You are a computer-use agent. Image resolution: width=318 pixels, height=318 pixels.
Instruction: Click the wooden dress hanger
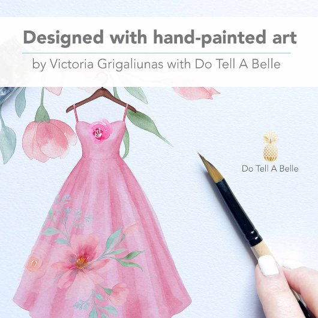[101, 101]
